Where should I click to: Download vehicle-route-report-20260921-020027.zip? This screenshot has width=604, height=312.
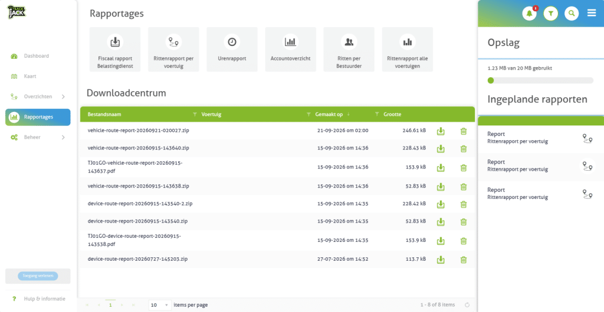coord(441,131)
